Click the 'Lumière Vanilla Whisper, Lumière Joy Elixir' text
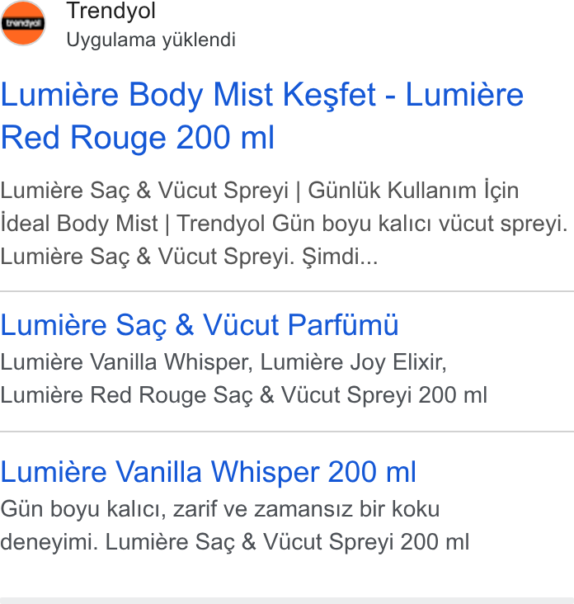This screenshot has width=574, height=604. [x=223, y=362]
